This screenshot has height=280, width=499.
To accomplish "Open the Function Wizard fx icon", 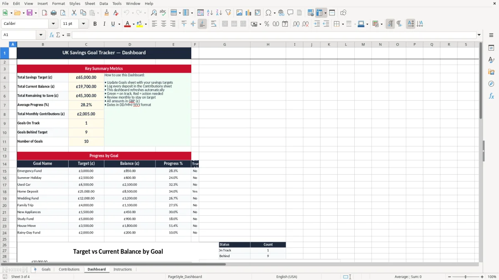I will click(52, 35).
